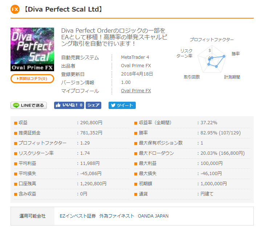Open the Diva Perfect Scal product thumbnail

[x=32, y=49]
